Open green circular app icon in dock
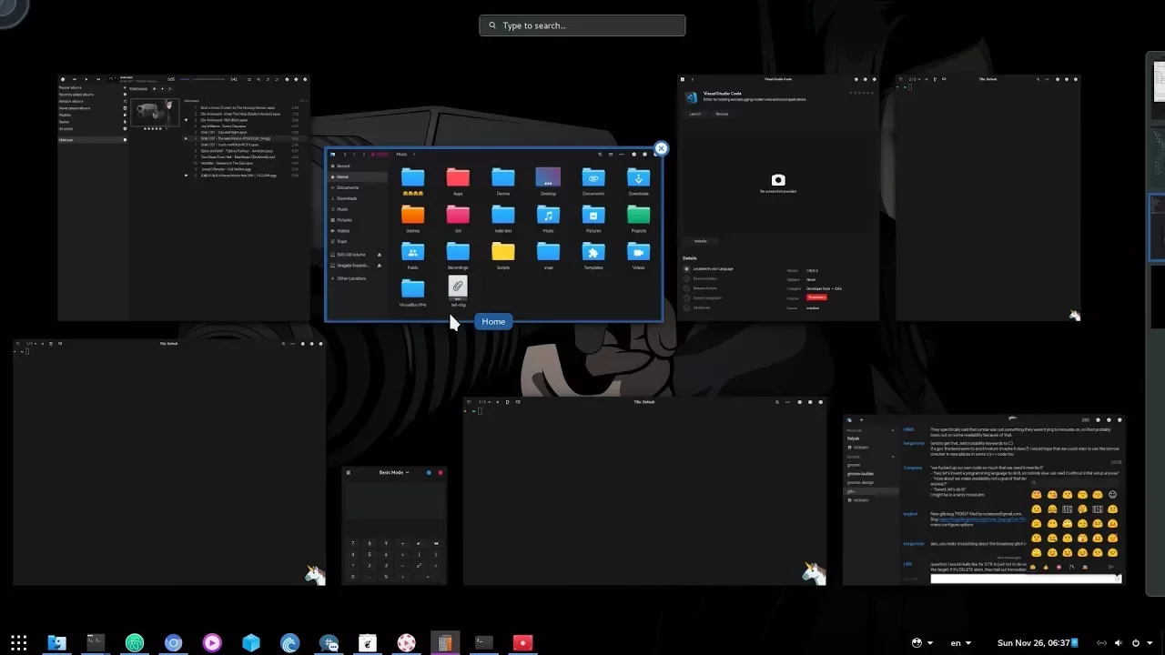The height and width of the screenshot is (655, 1165). (x=135, y=642)
